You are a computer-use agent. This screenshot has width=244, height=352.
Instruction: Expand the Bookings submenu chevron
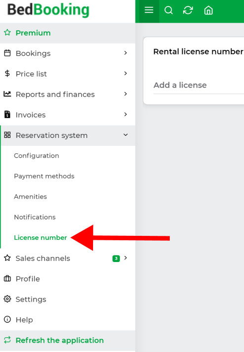pyautogui.click(x=126, y=53)
